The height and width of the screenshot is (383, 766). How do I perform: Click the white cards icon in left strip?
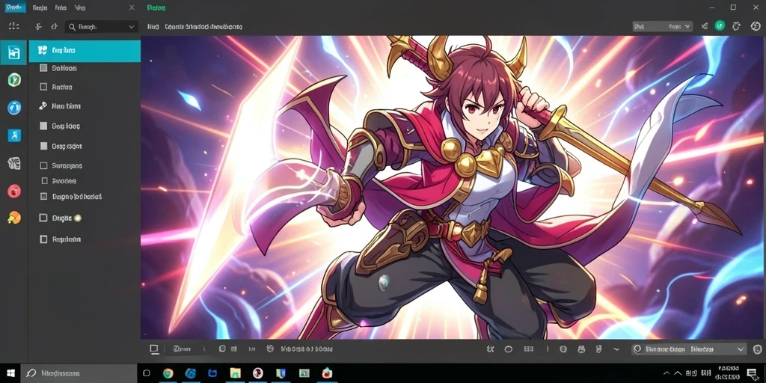point(14,163)
